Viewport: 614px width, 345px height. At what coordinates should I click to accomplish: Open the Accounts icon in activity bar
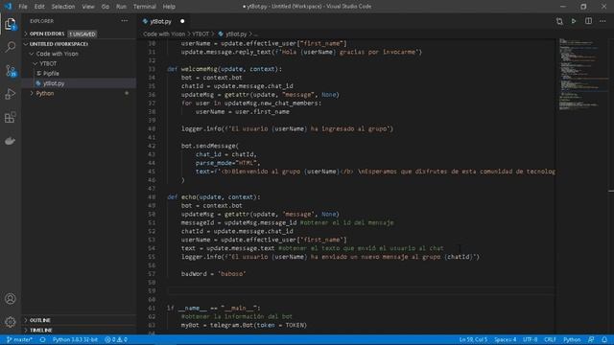(11, 299)
